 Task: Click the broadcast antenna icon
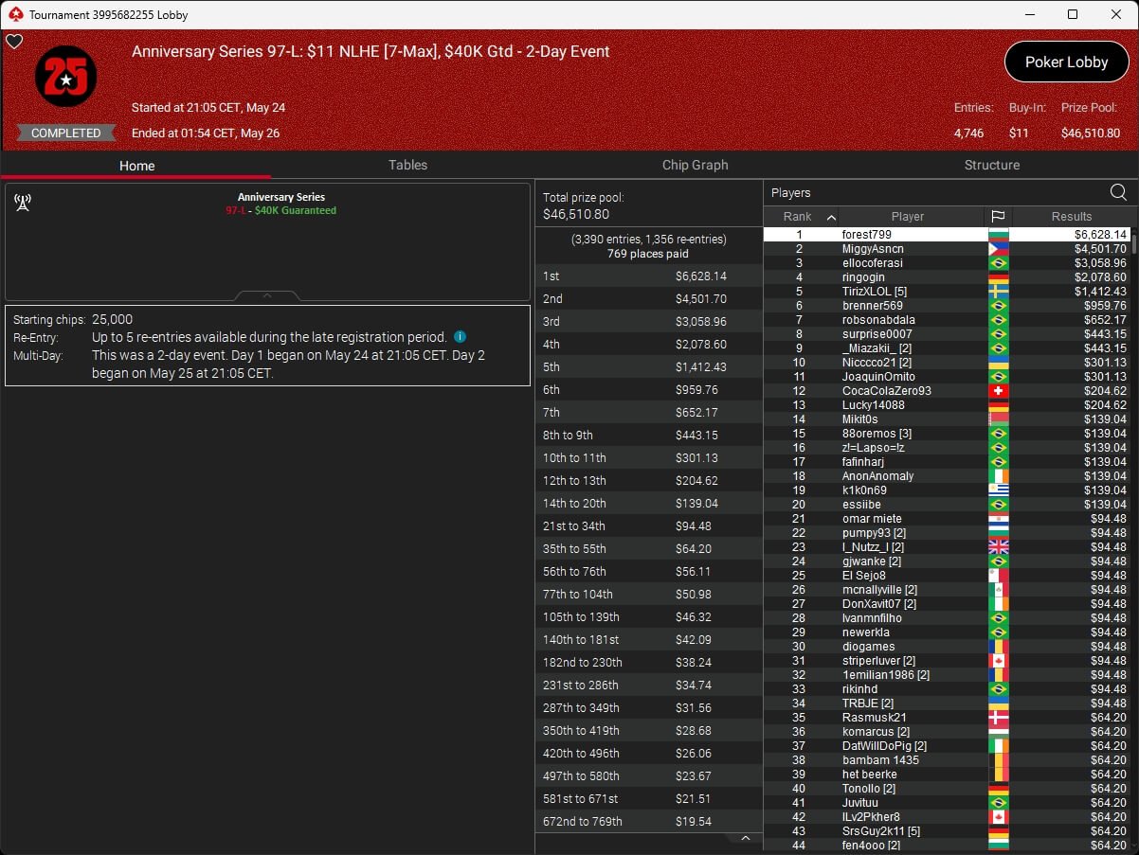click(23, 203)
